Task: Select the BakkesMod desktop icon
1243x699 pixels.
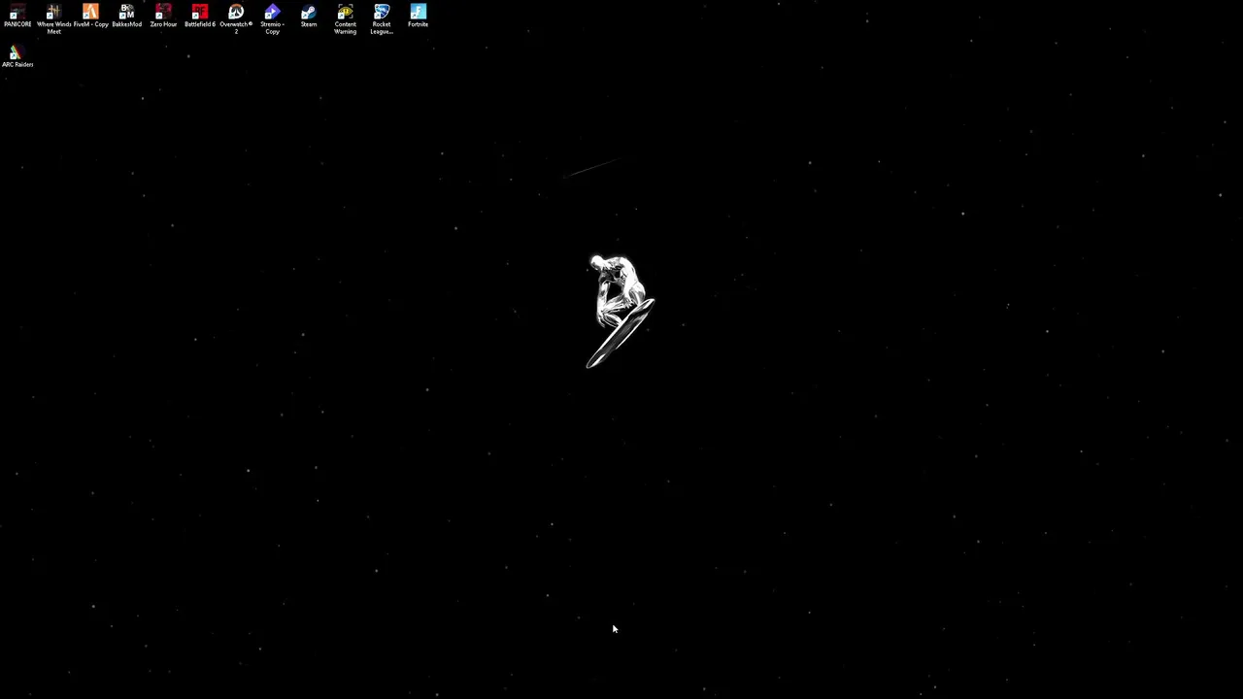Action: pyautogui.click(x=126, y=16)
